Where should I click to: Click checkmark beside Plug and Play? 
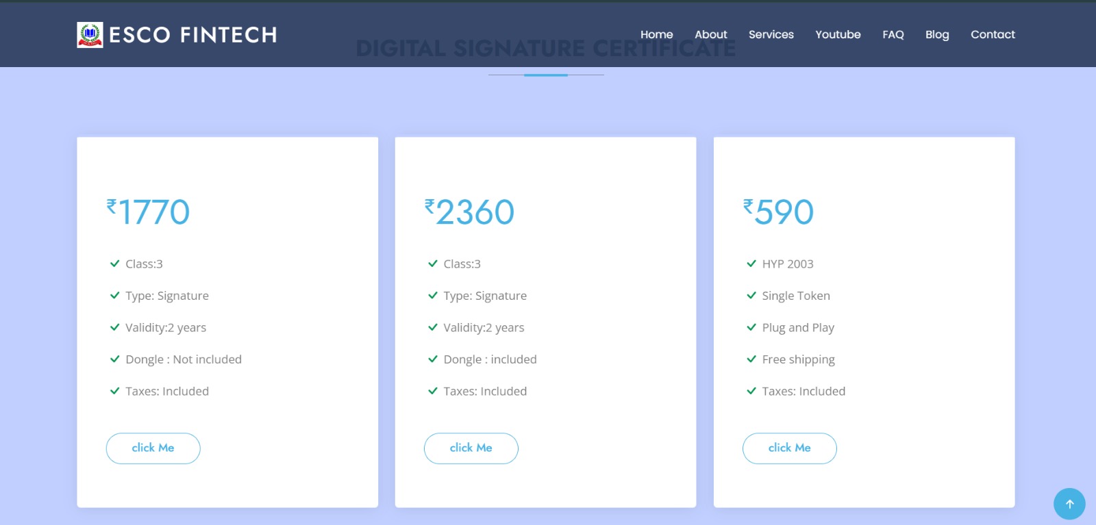click(x=751, y=327)
